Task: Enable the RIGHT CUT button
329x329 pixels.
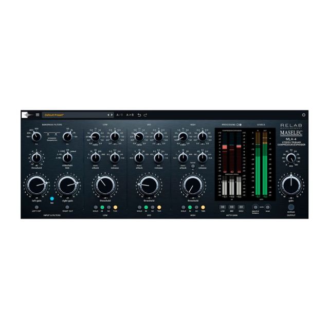Action: click(67, 207)
